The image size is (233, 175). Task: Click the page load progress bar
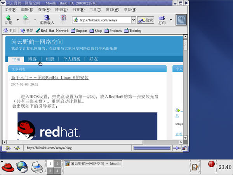click(152, 148)
